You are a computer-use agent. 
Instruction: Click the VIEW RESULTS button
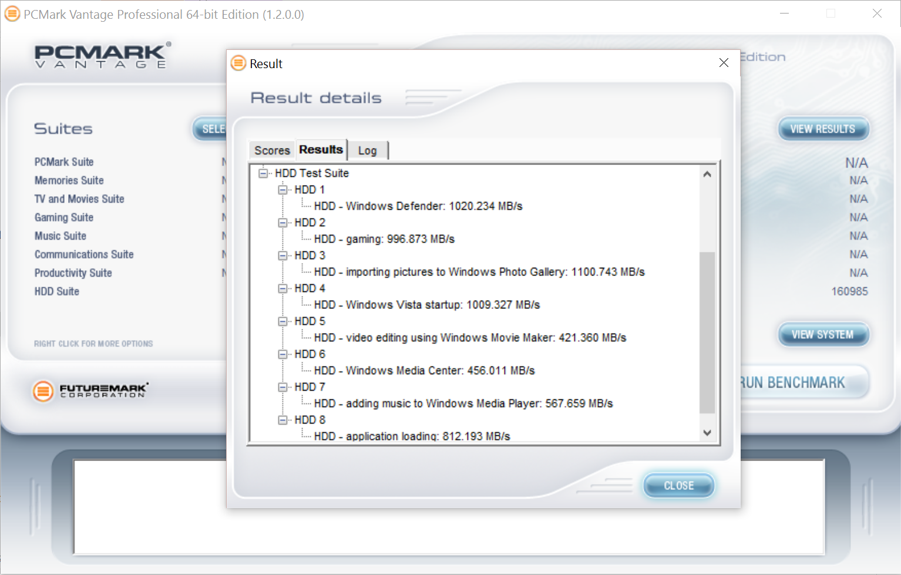coord(822,129)
